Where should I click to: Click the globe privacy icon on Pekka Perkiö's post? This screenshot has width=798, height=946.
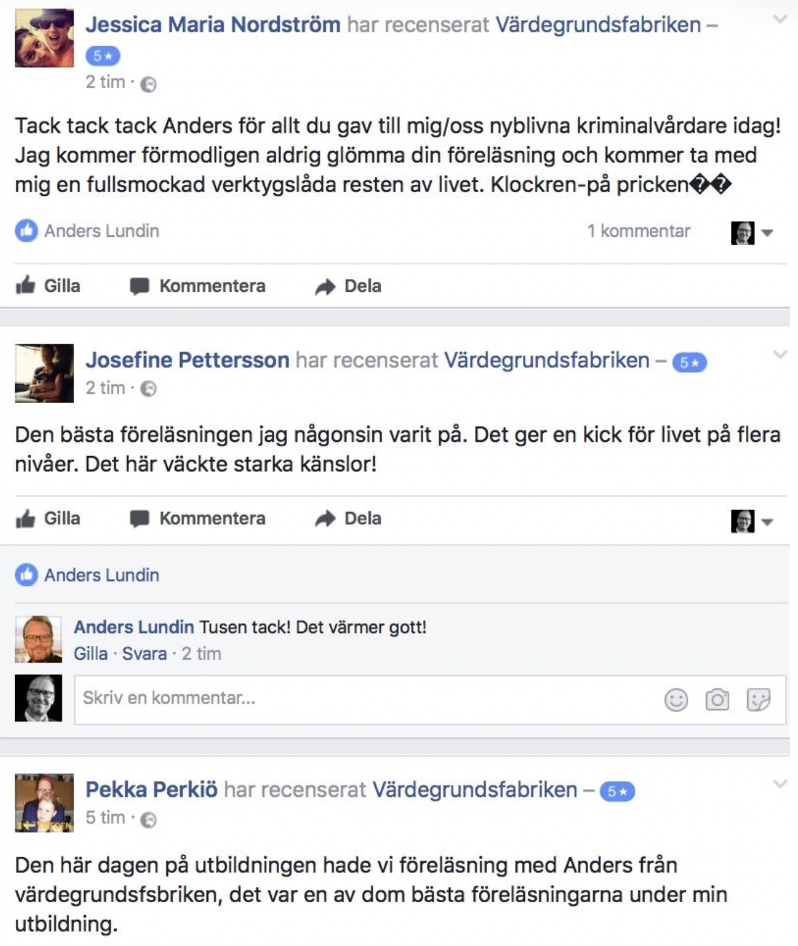[x=148, y=820]
